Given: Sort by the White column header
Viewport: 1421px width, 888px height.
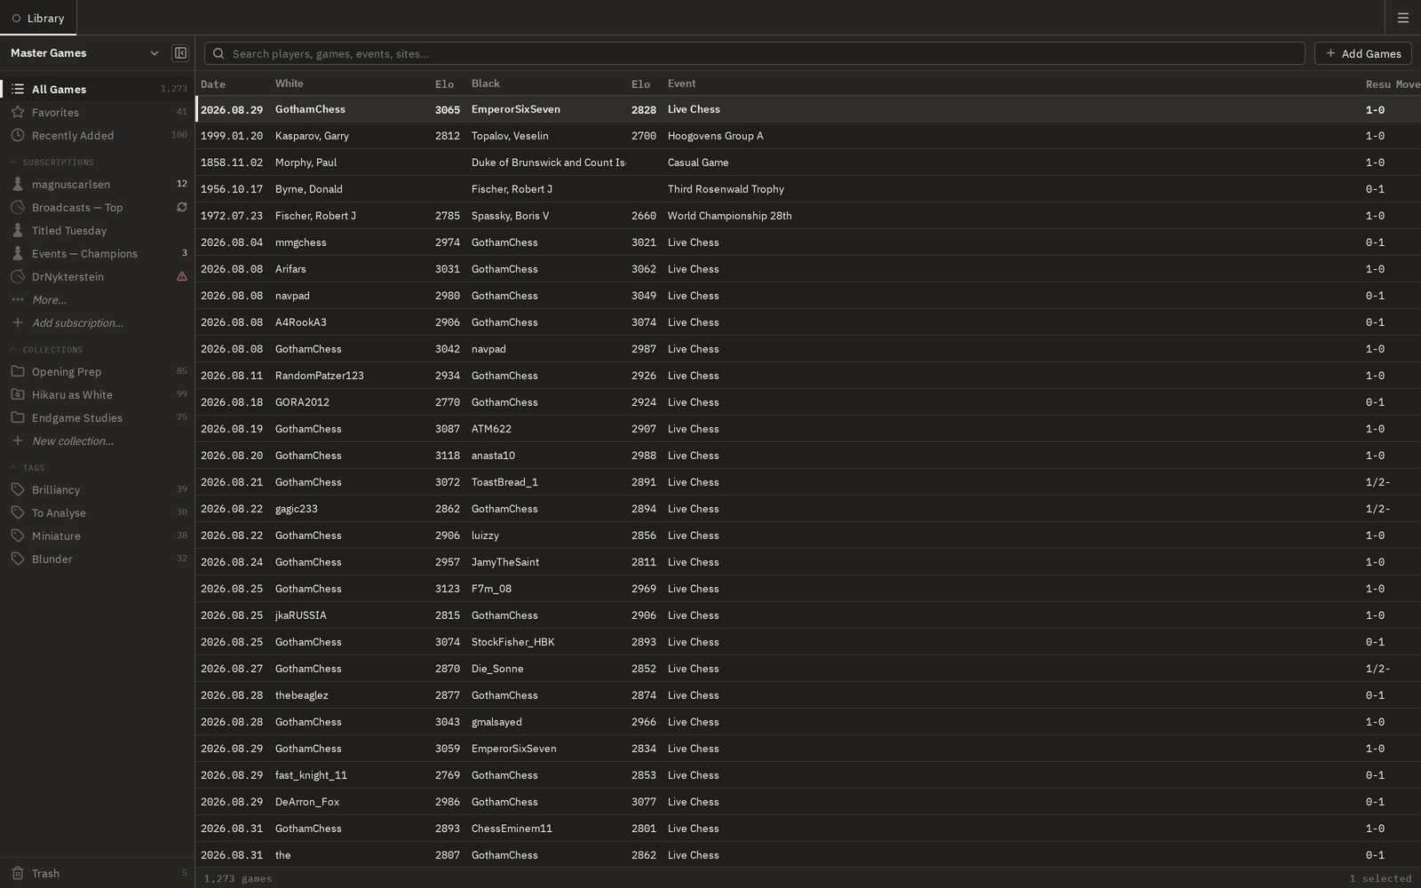Looking at the screenshot, I should pos(290,83).
